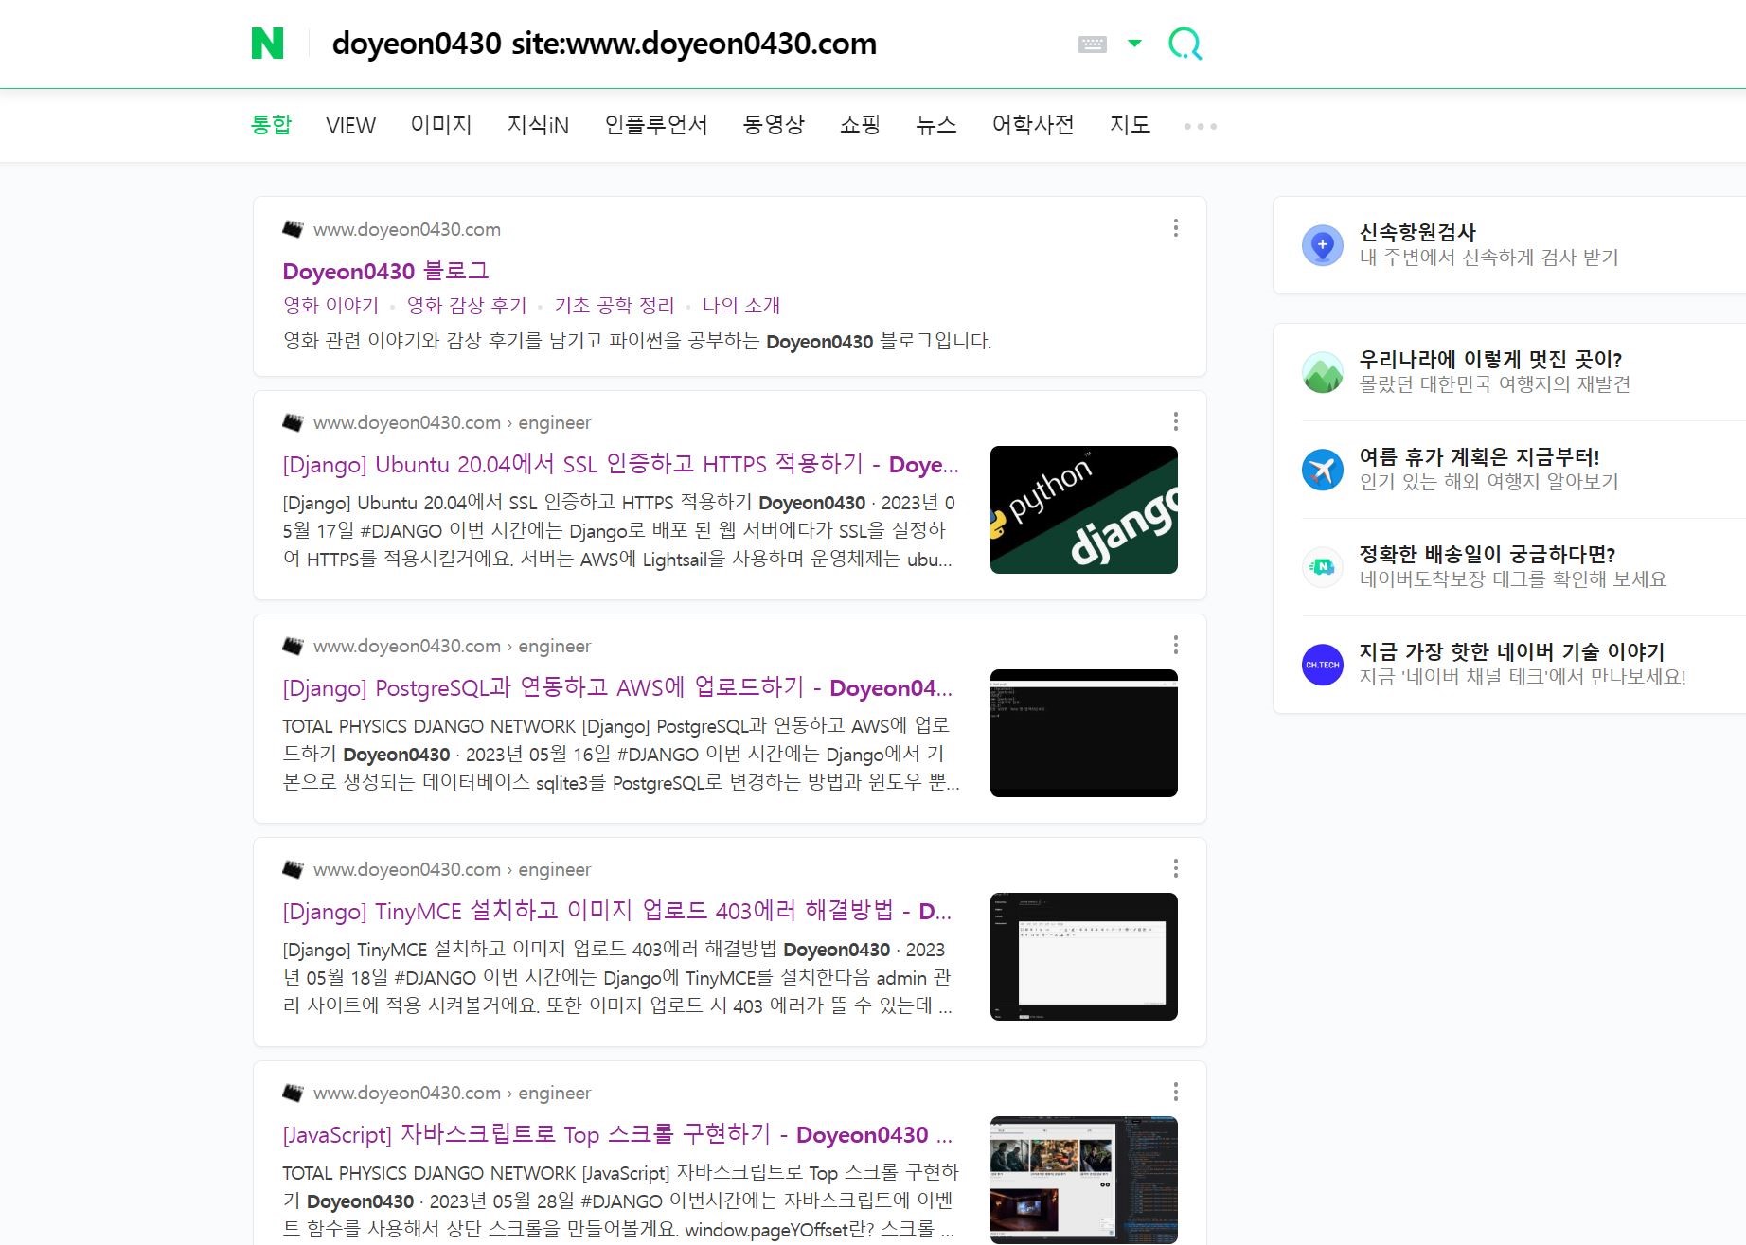Screen dimensions: 1746x1245
Task: Open the more options menu for the JavaScript Top 스크롤 result
Action: [1175, 1092]
